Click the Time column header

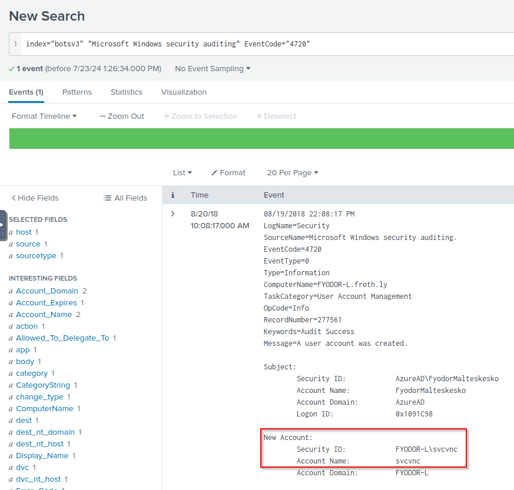200,195
